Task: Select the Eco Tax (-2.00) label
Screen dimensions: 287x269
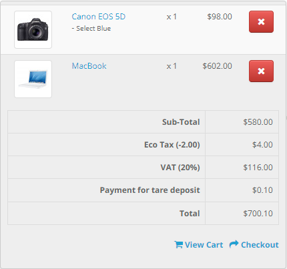Action: pyautogui.click(x=172, y=145)
